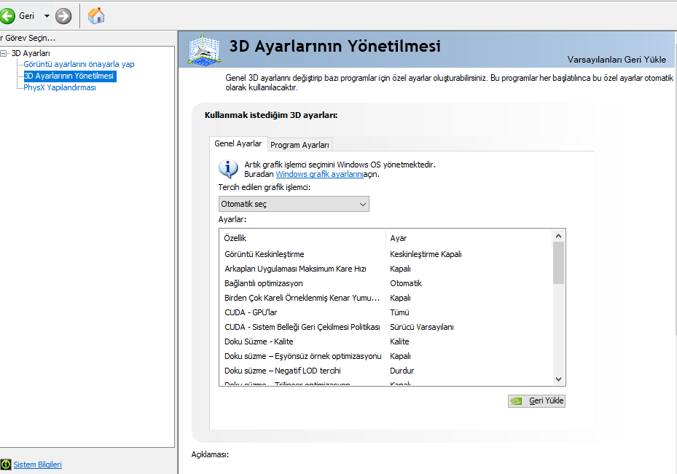This screenshot has width=677, height=474.
Task: Select Doku süzme – Negatif LOD tercihi row
Action: coord(386,371)
